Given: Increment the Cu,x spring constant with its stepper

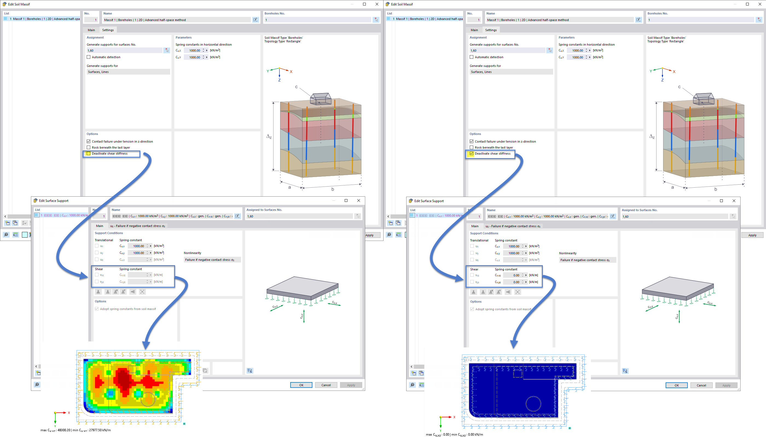Looking at the screenshot, I should click(x=204, y=49).
